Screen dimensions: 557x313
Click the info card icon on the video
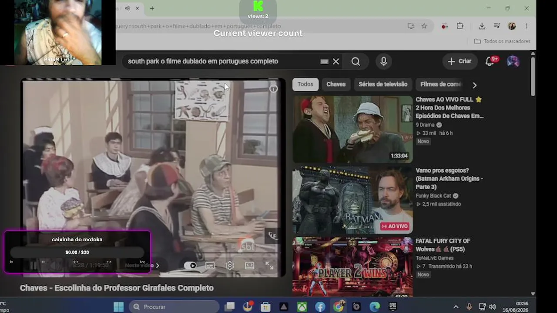coord(273,89)
